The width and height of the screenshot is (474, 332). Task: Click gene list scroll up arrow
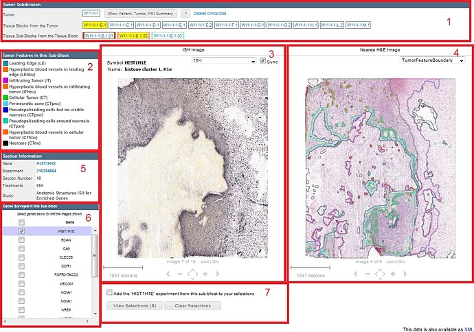tap(95, 230)
